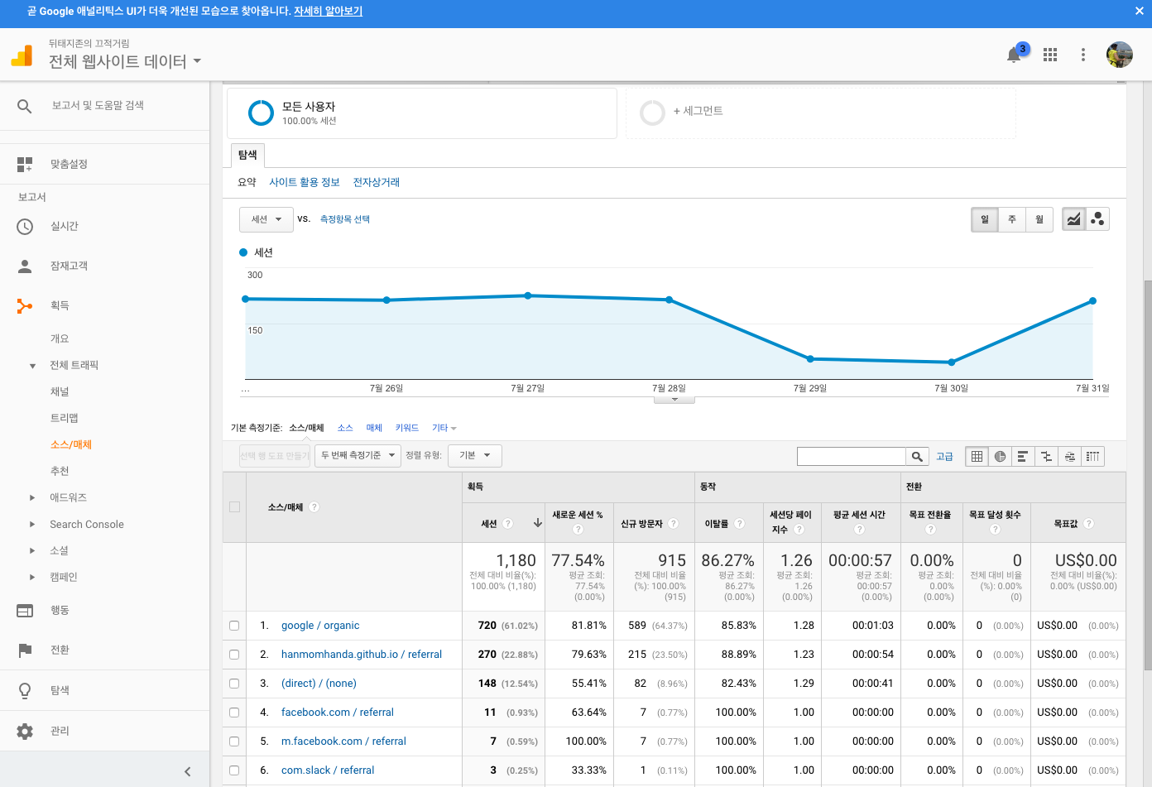
Task: Select the term cloud view icon
Action: (1070, 457)
